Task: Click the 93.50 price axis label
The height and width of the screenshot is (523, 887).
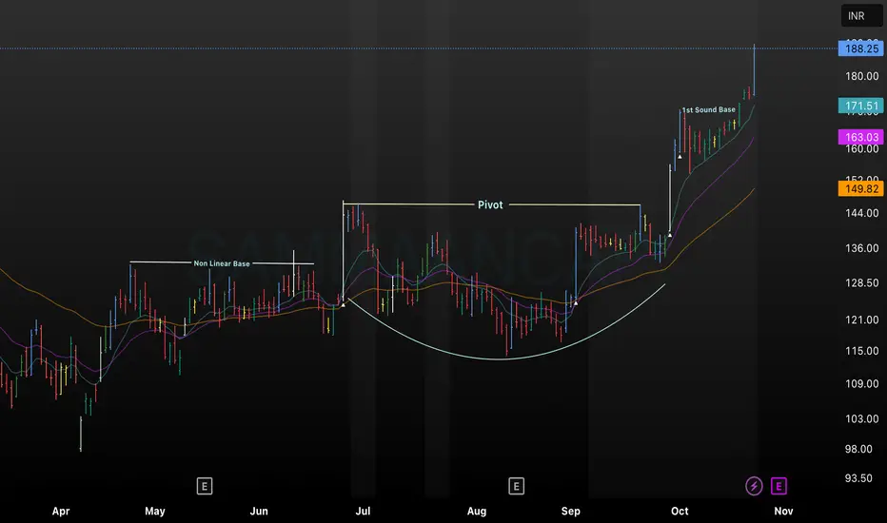Action: click(858, 478)
